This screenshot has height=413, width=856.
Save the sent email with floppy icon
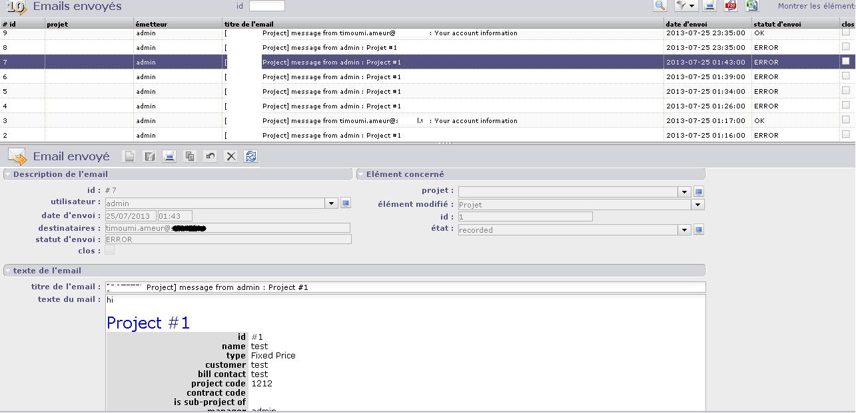pyautogui.click(x=150, y=156)
